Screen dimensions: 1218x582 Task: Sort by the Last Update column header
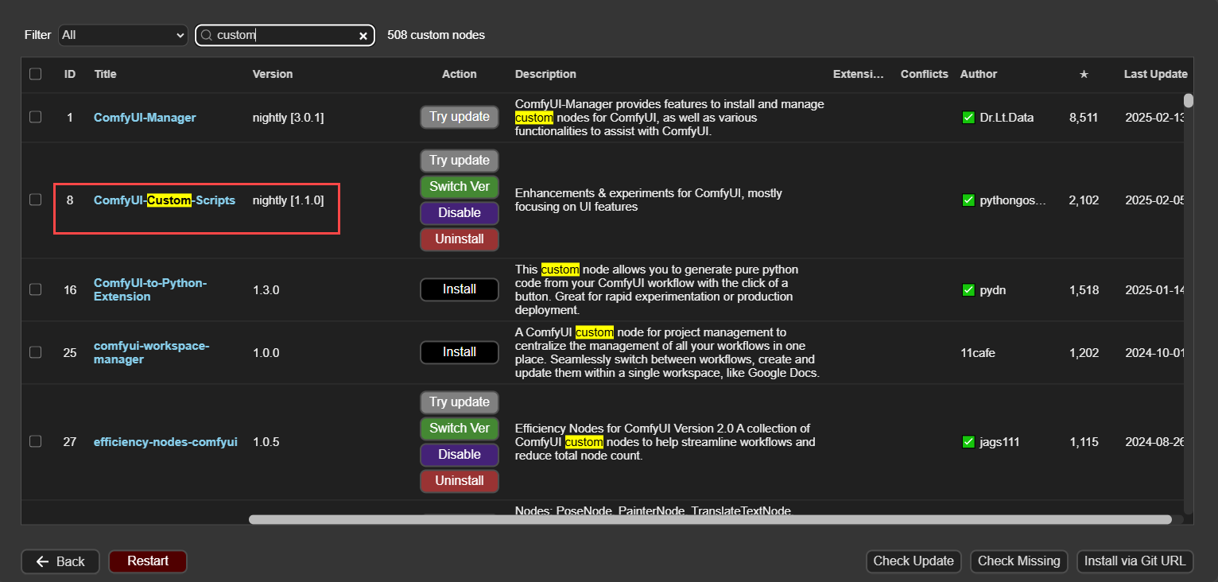click(1154, 74)
